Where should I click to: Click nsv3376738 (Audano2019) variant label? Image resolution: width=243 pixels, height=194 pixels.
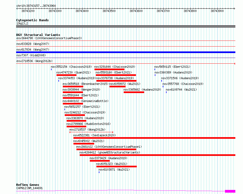tap(115, 78)
